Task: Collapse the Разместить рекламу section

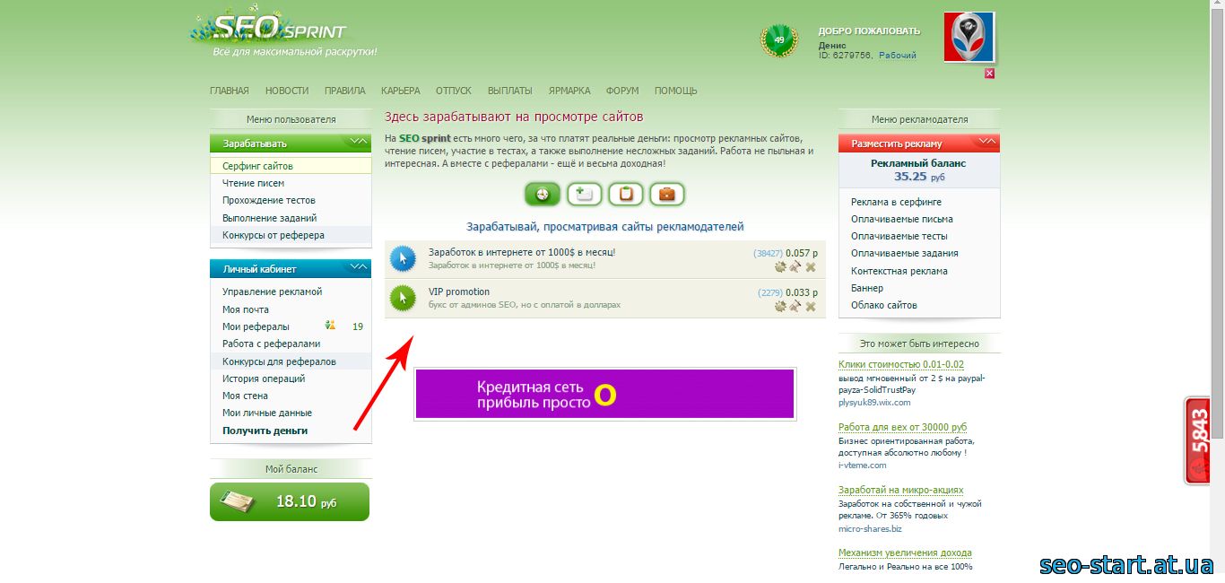Action: click(987, 142)
